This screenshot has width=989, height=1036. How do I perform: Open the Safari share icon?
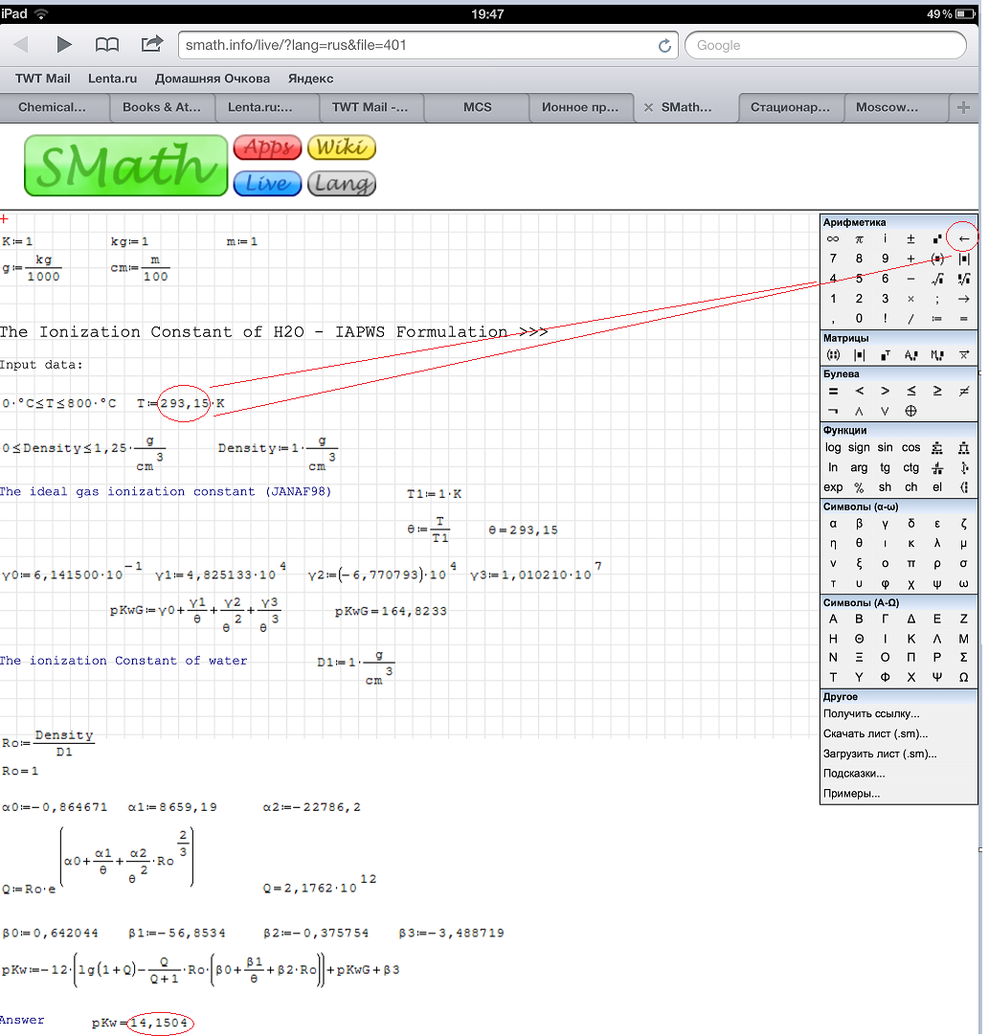(151, 44)
